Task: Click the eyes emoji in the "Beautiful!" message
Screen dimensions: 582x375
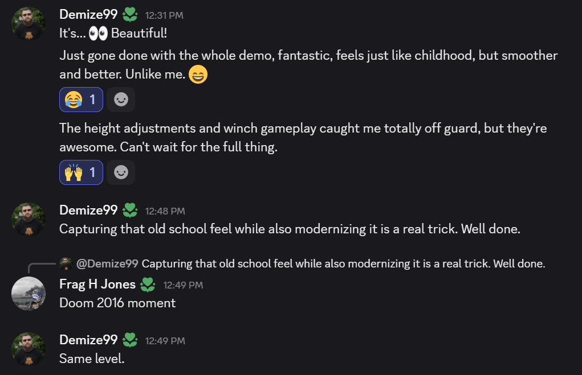Action: pyautogui.click(x=99, y=34)
